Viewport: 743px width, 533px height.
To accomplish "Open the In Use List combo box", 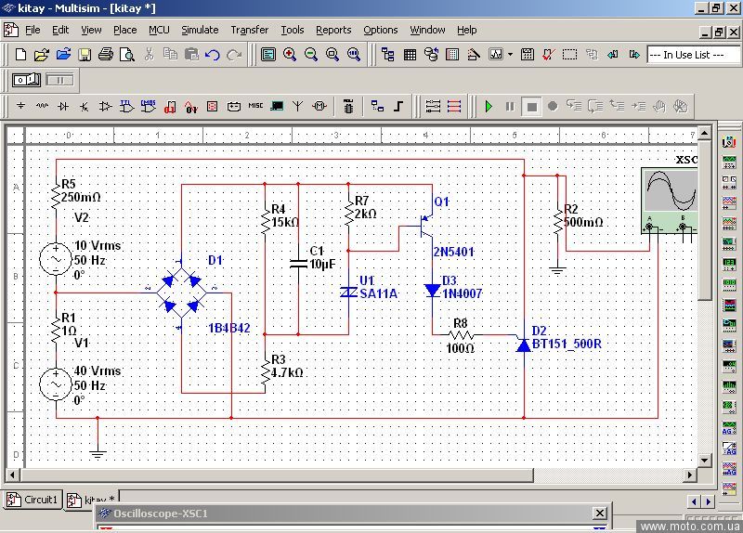I will (x=693, y=55).
